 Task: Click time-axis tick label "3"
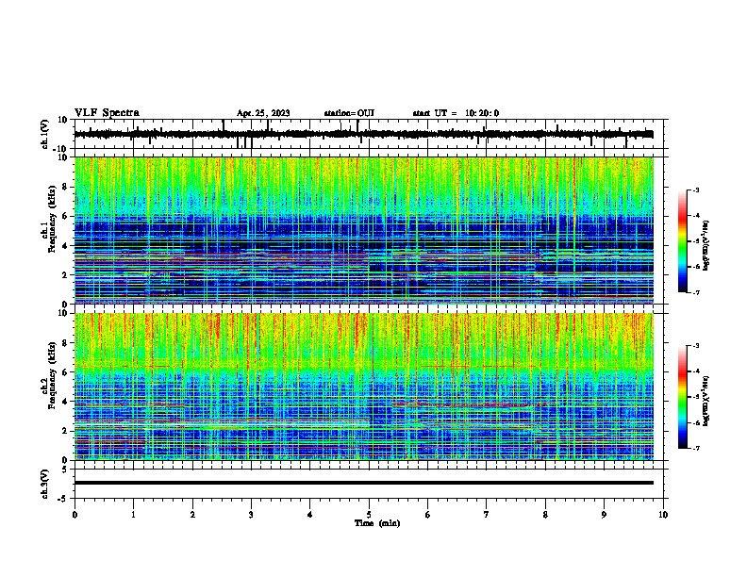pyautogui.click(x=251, y=515)
